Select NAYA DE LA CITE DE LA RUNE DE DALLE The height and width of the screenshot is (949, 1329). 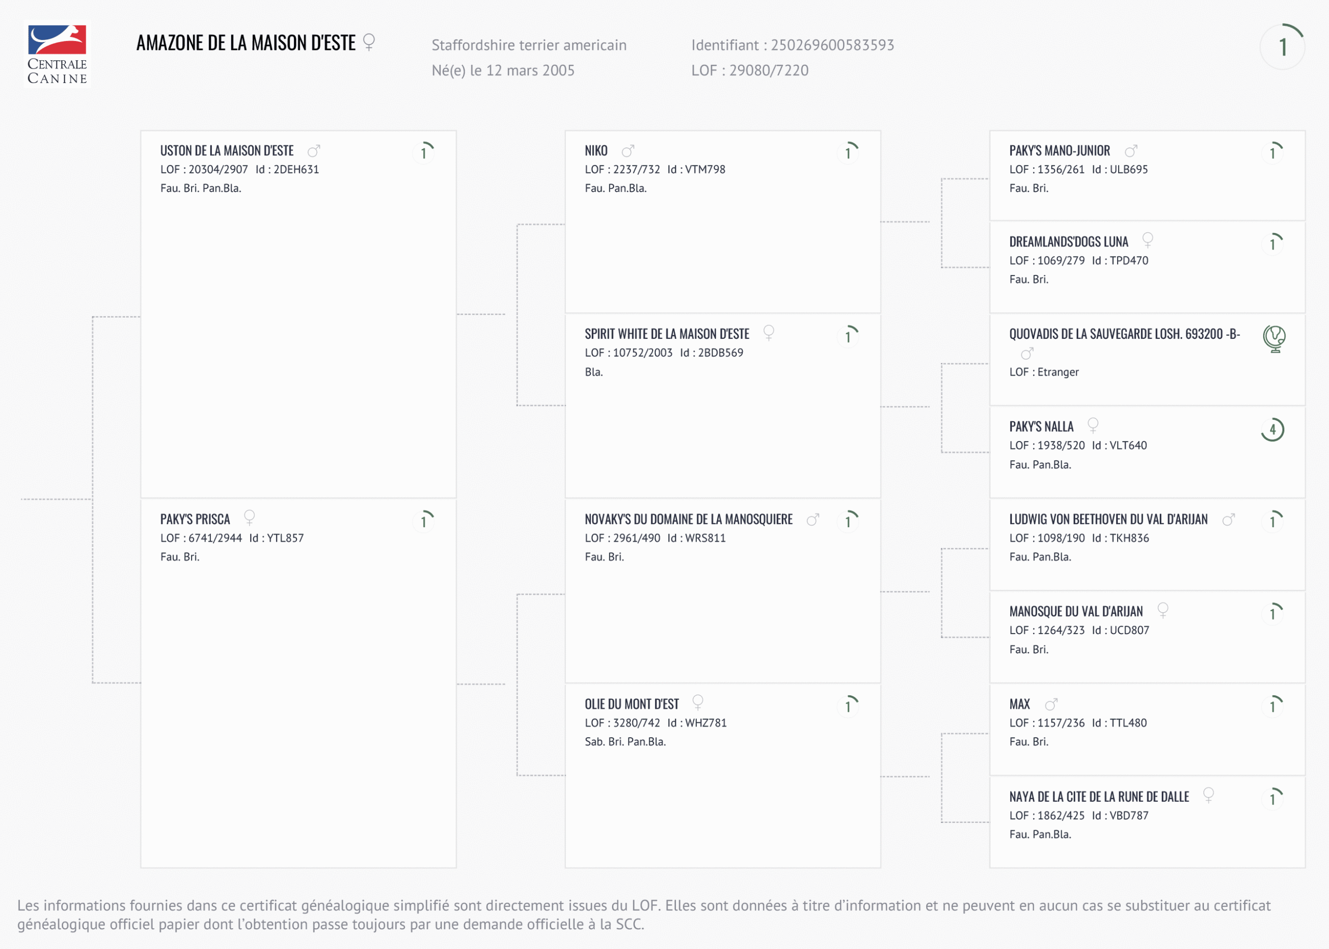click(1099, 797)
